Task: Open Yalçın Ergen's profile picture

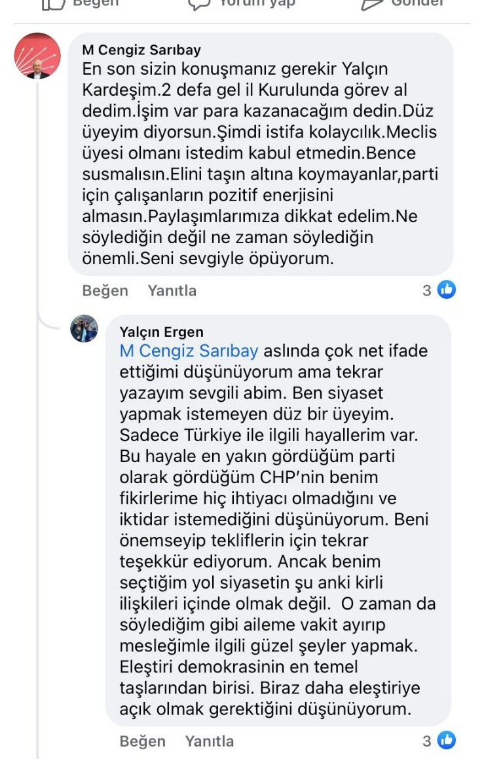Action: pyautogui.click(x=84, y=328)
